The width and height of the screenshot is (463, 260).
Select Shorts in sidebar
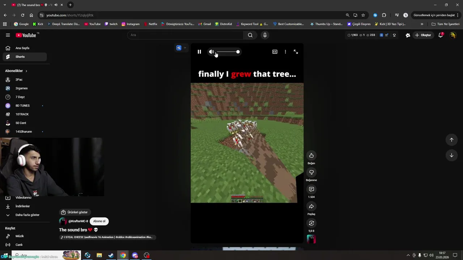tap(25, 57)
